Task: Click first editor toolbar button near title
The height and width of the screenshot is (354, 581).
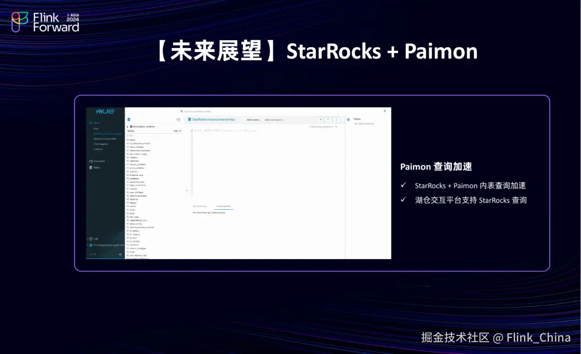Action: click(321, 120)
